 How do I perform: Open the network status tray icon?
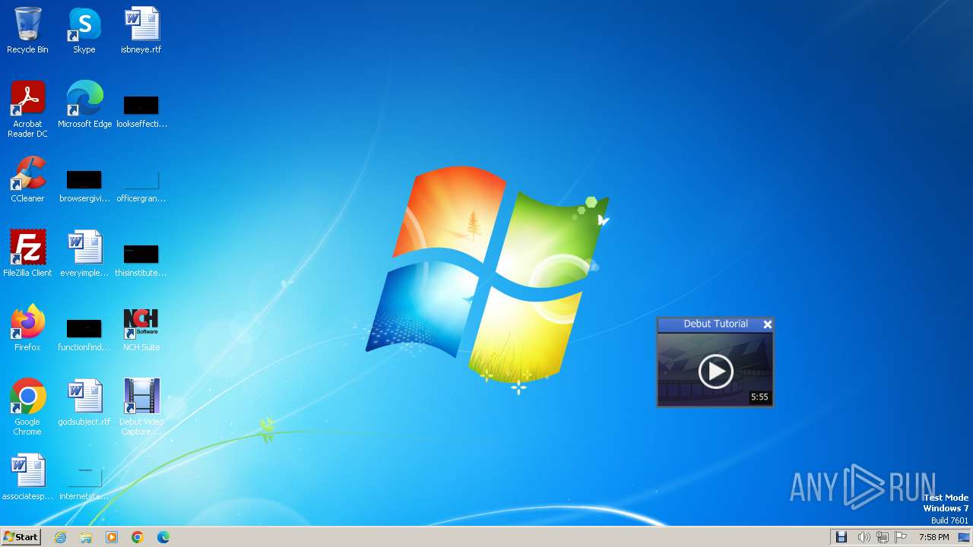883,537
